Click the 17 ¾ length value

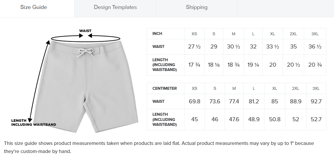click(194, 65)
